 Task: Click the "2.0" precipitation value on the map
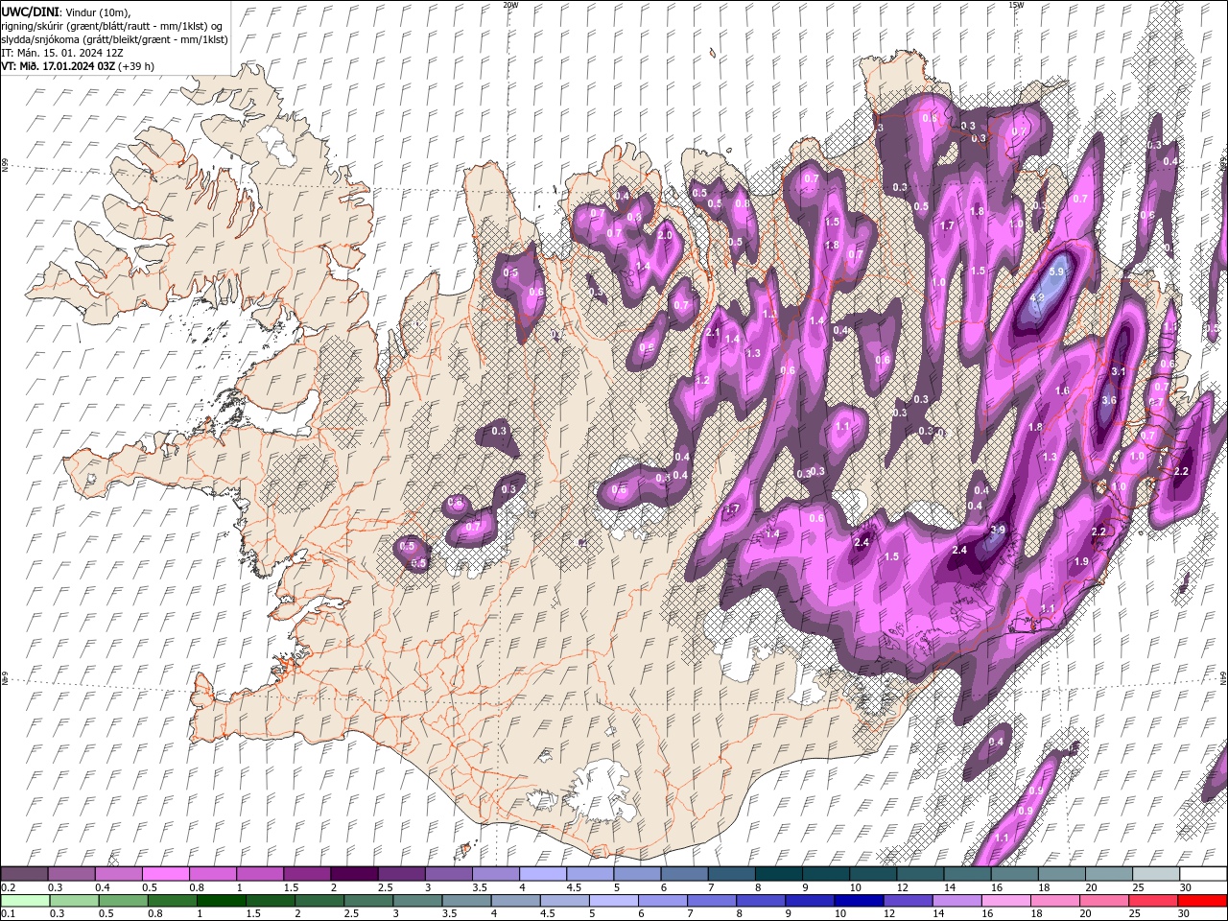664,235
